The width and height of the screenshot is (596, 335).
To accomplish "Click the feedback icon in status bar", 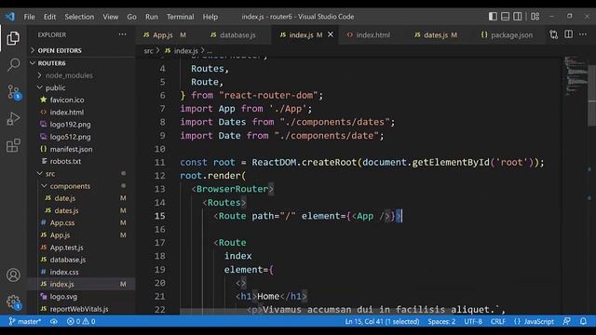I will tap(567, 321).
